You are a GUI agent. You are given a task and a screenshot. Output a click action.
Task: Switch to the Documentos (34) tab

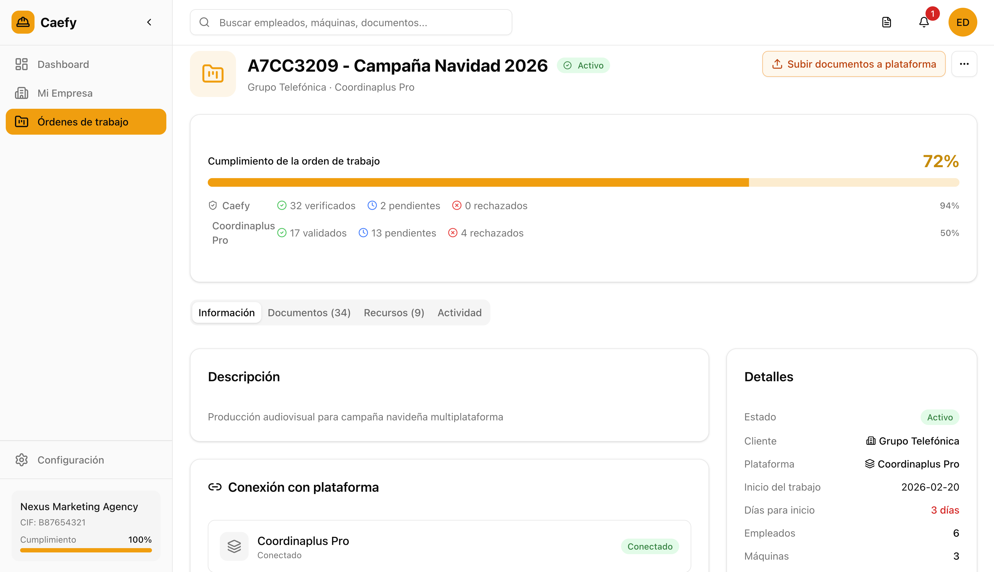pos(309,313)
